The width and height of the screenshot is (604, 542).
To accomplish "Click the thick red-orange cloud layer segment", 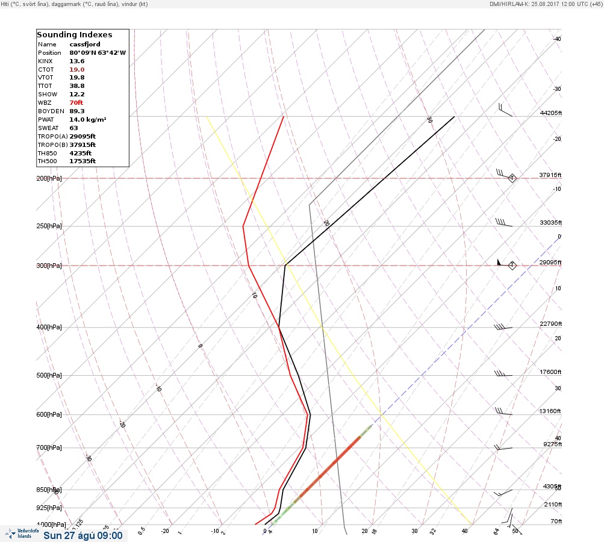I will [329, 468].
